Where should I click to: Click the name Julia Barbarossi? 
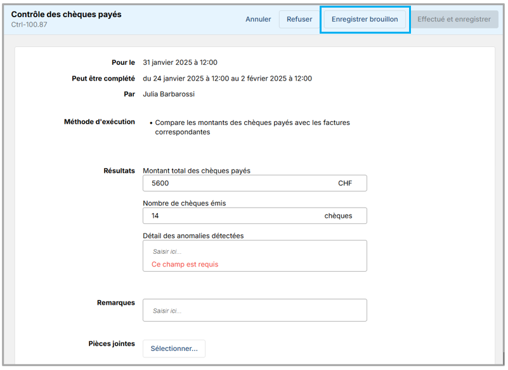[x=169, y=94]
